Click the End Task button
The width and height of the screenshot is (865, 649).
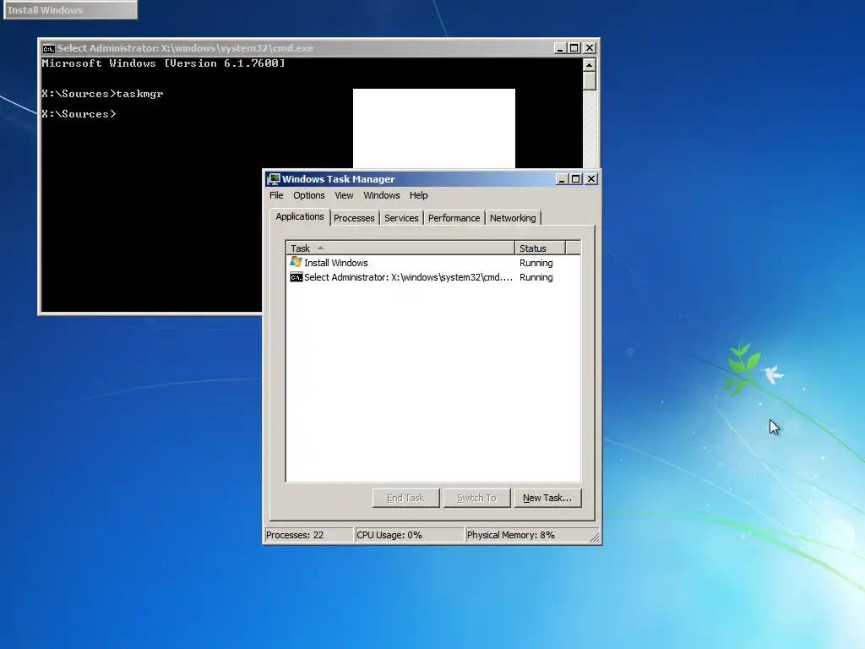(406, 498)
